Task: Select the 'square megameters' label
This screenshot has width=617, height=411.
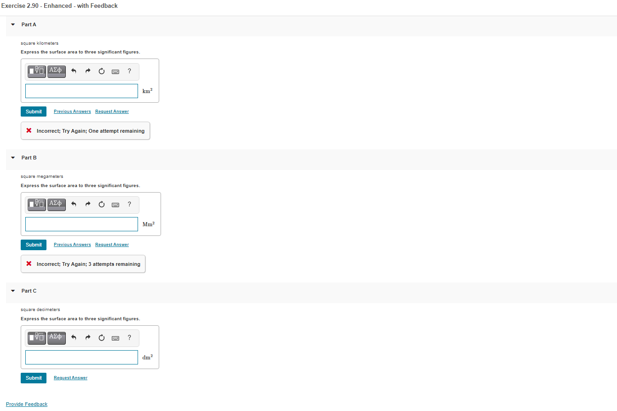Action: (x=42, y=176)
